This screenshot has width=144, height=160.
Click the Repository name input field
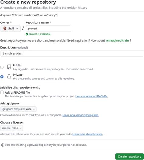pos(48,29)
